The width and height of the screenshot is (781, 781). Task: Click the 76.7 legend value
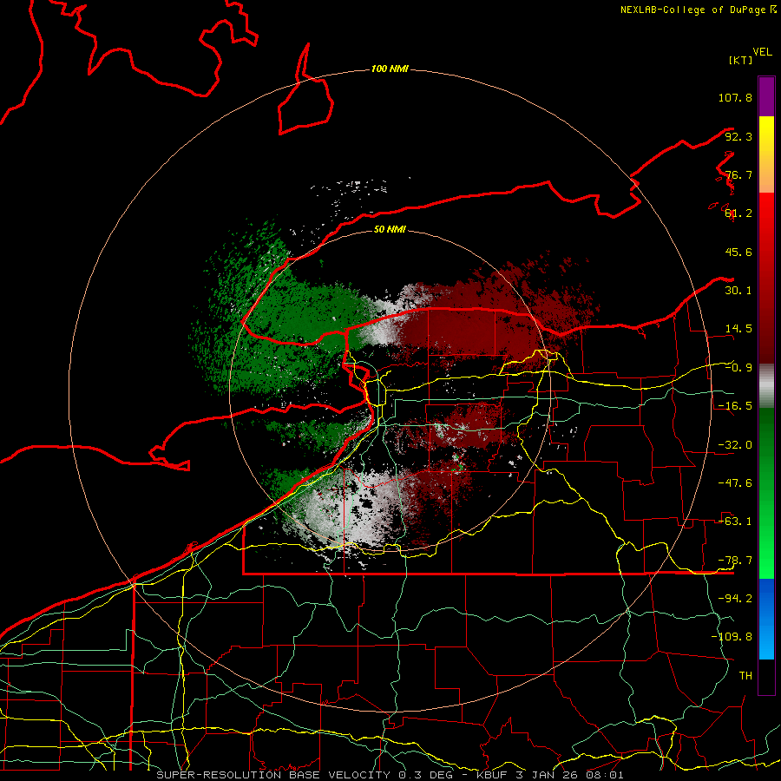coord(738,174)
